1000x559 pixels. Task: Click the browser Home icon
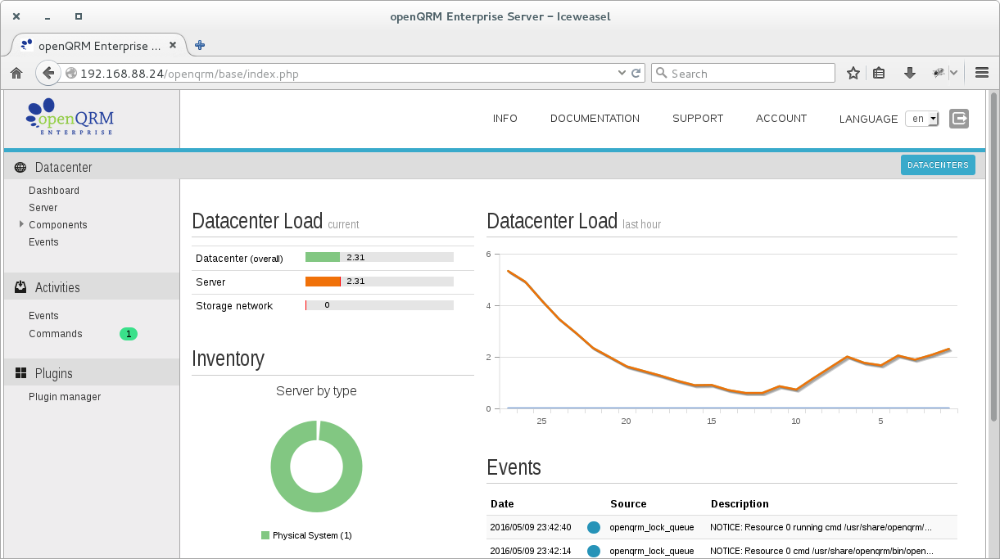click(x=16, y=74)
